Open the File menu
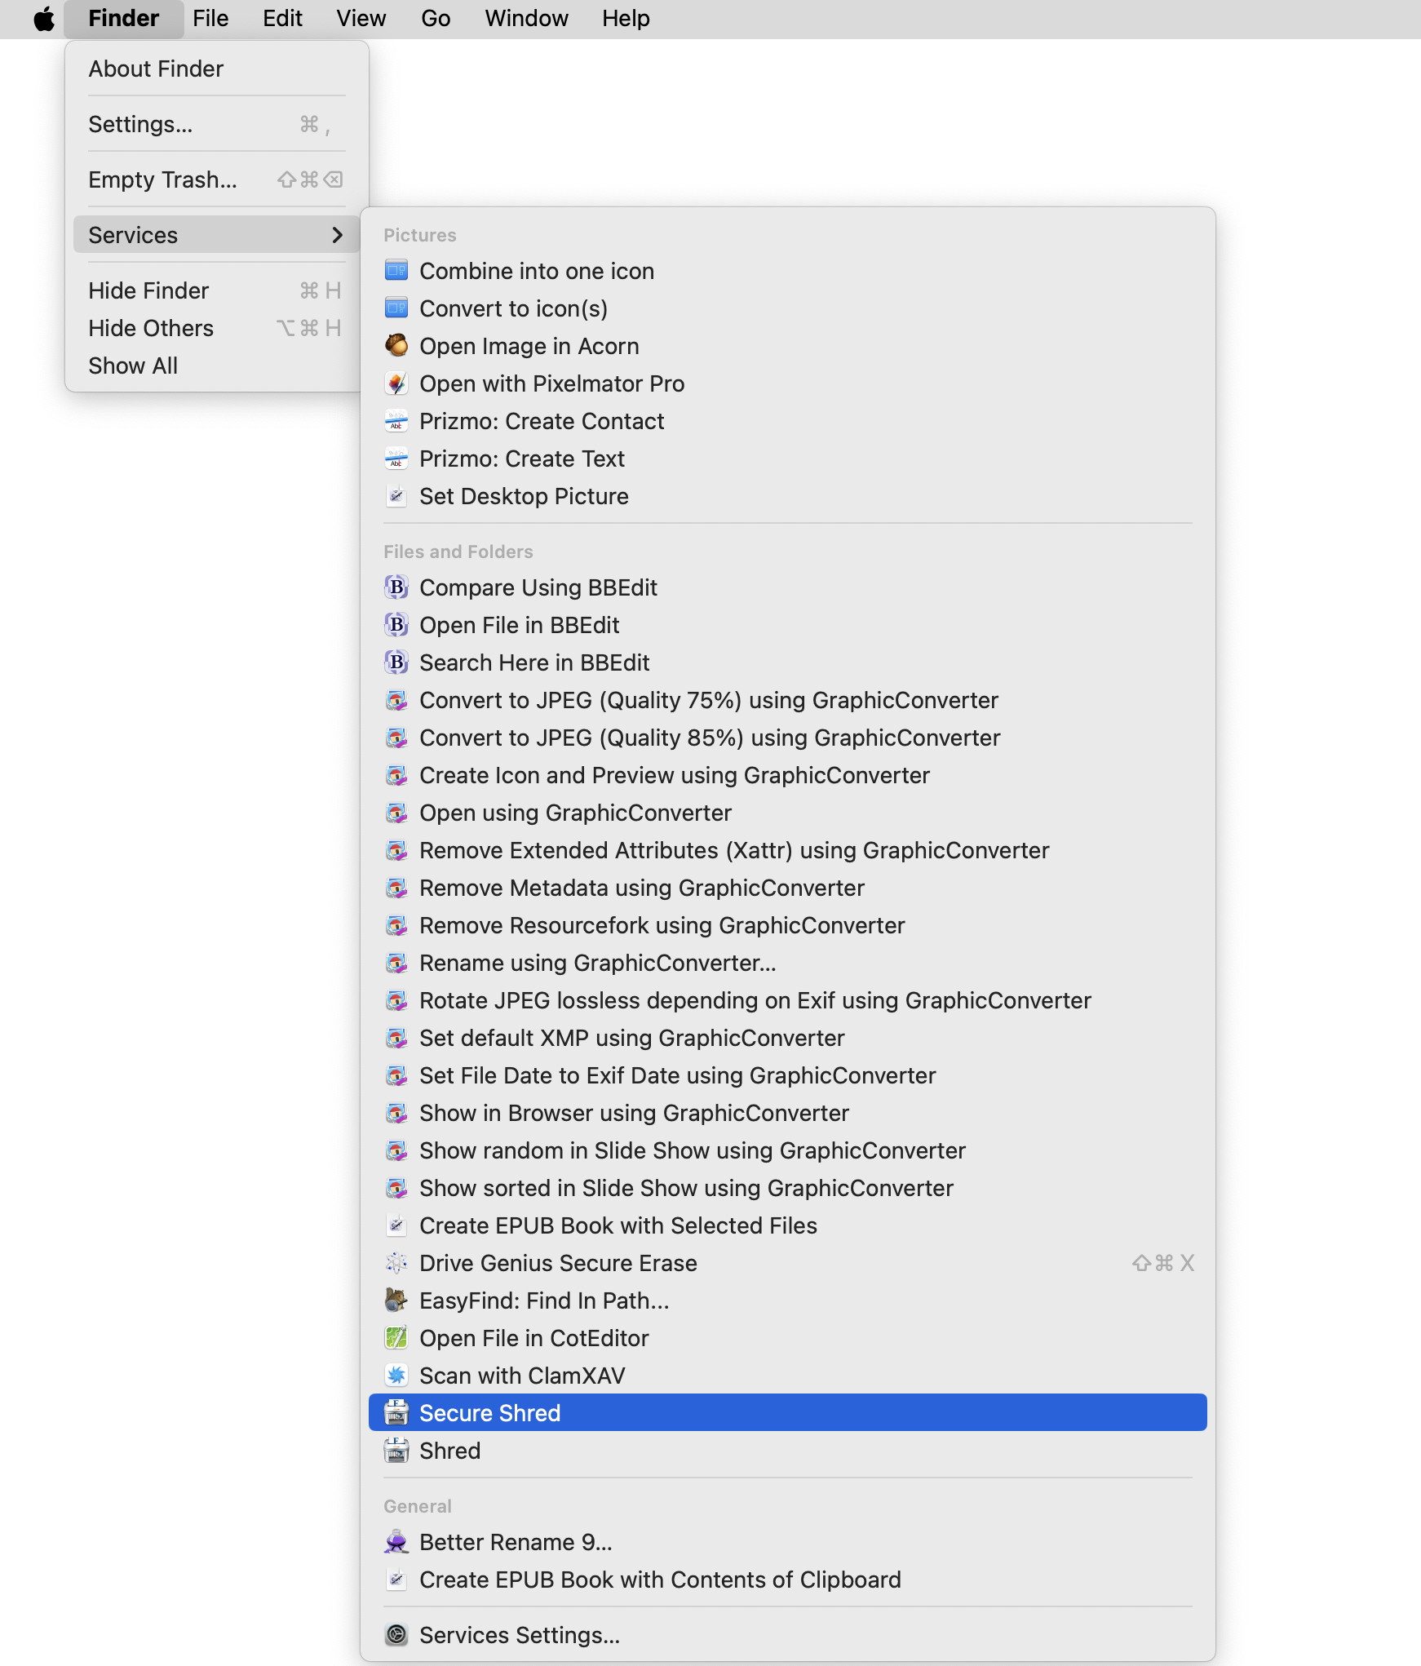This screenshot has width=1421, height=1666. [210, 19]
